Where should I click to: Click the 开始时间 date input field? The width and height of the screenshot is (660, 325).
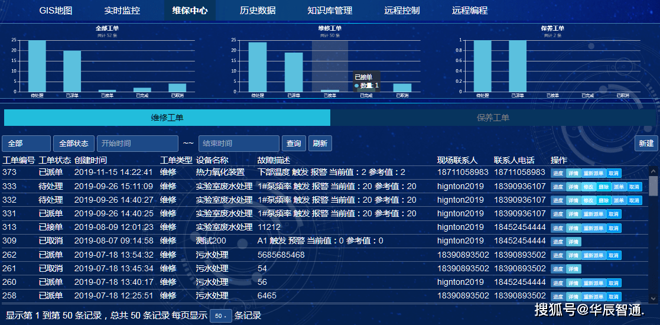coord(137,144)
